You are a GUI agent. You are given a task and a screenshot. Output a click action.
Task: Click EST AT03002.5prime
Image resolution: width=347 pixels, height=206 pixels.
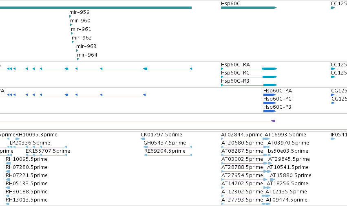click(x=242, y=159)
